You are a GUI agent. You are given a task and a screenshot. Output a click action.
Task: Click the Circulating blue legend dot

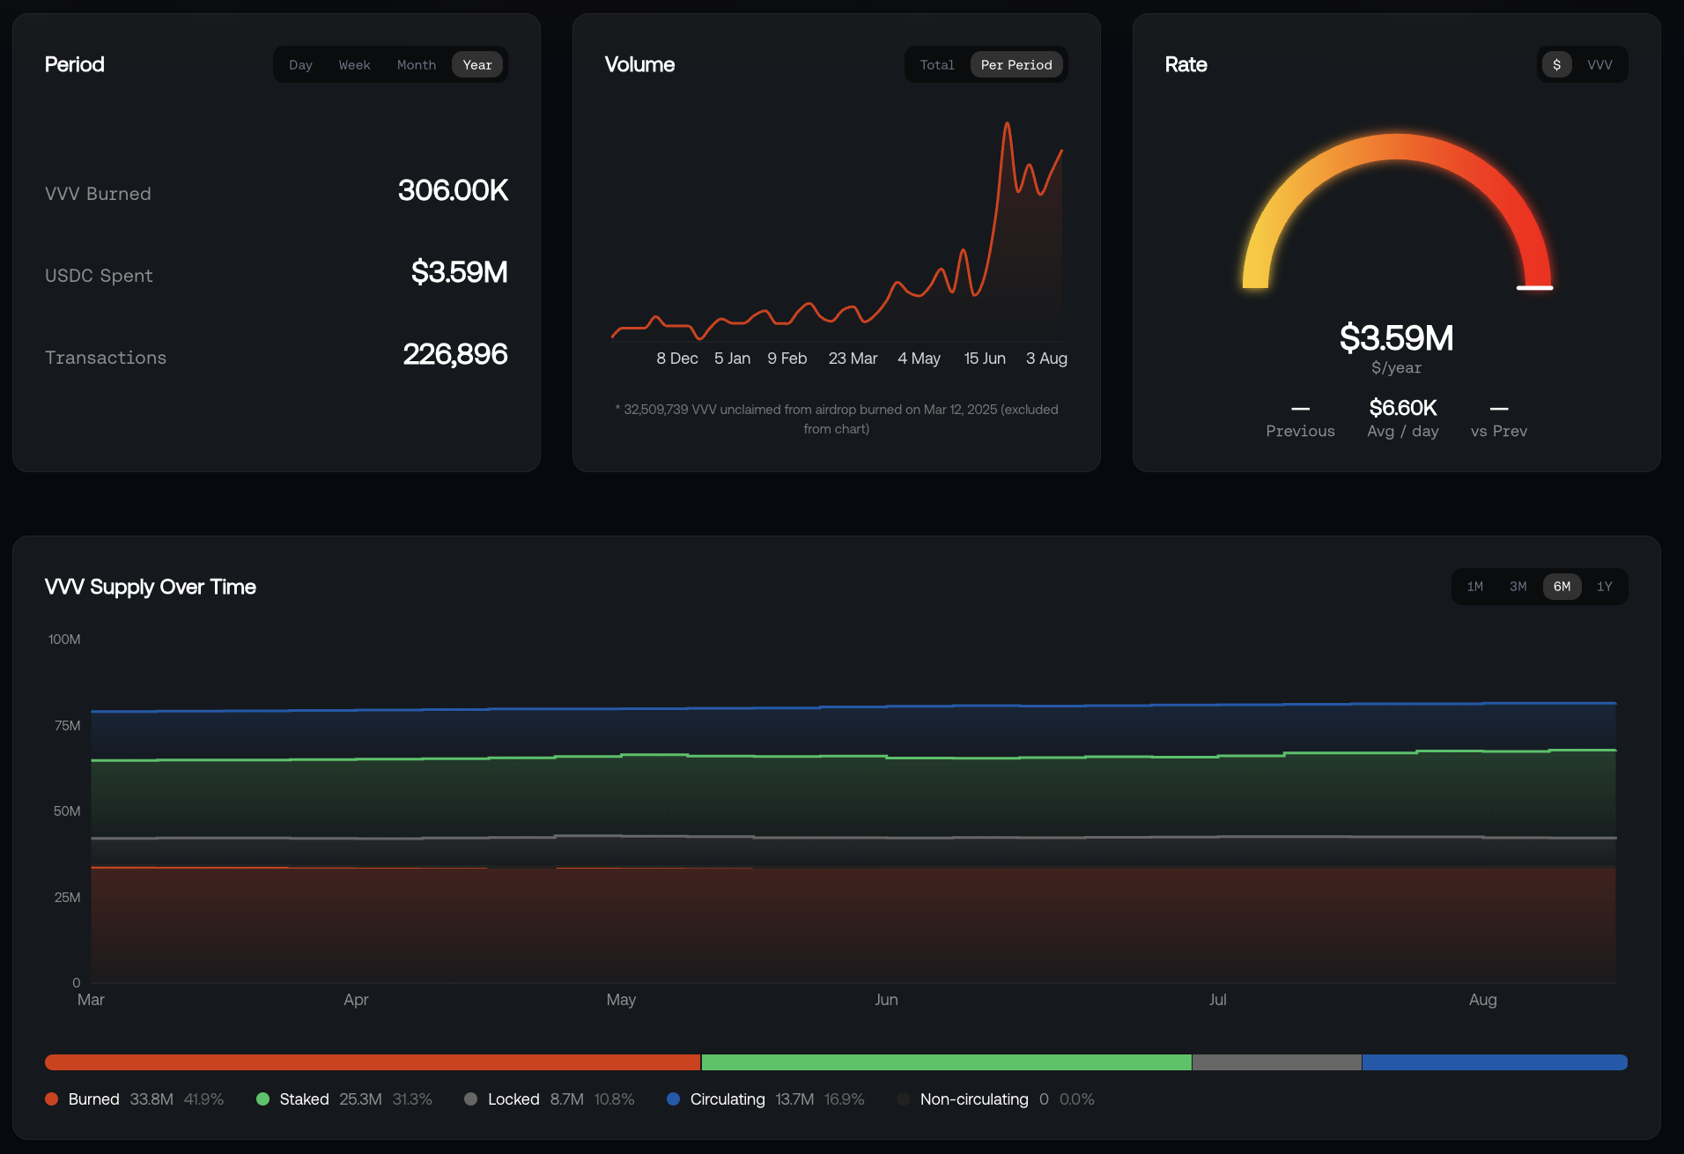pyautogui.click(x=673, y=1099)
